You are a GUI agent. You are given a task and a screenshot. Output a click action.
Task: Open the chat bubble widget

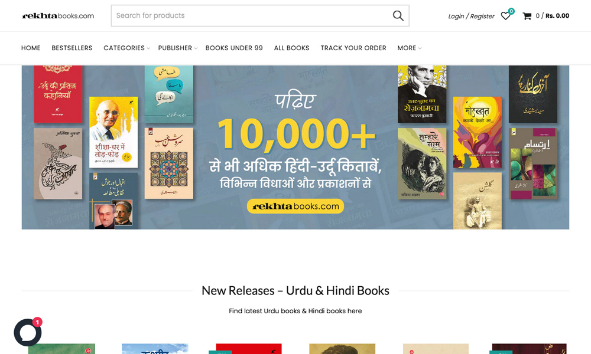(28, 332)
